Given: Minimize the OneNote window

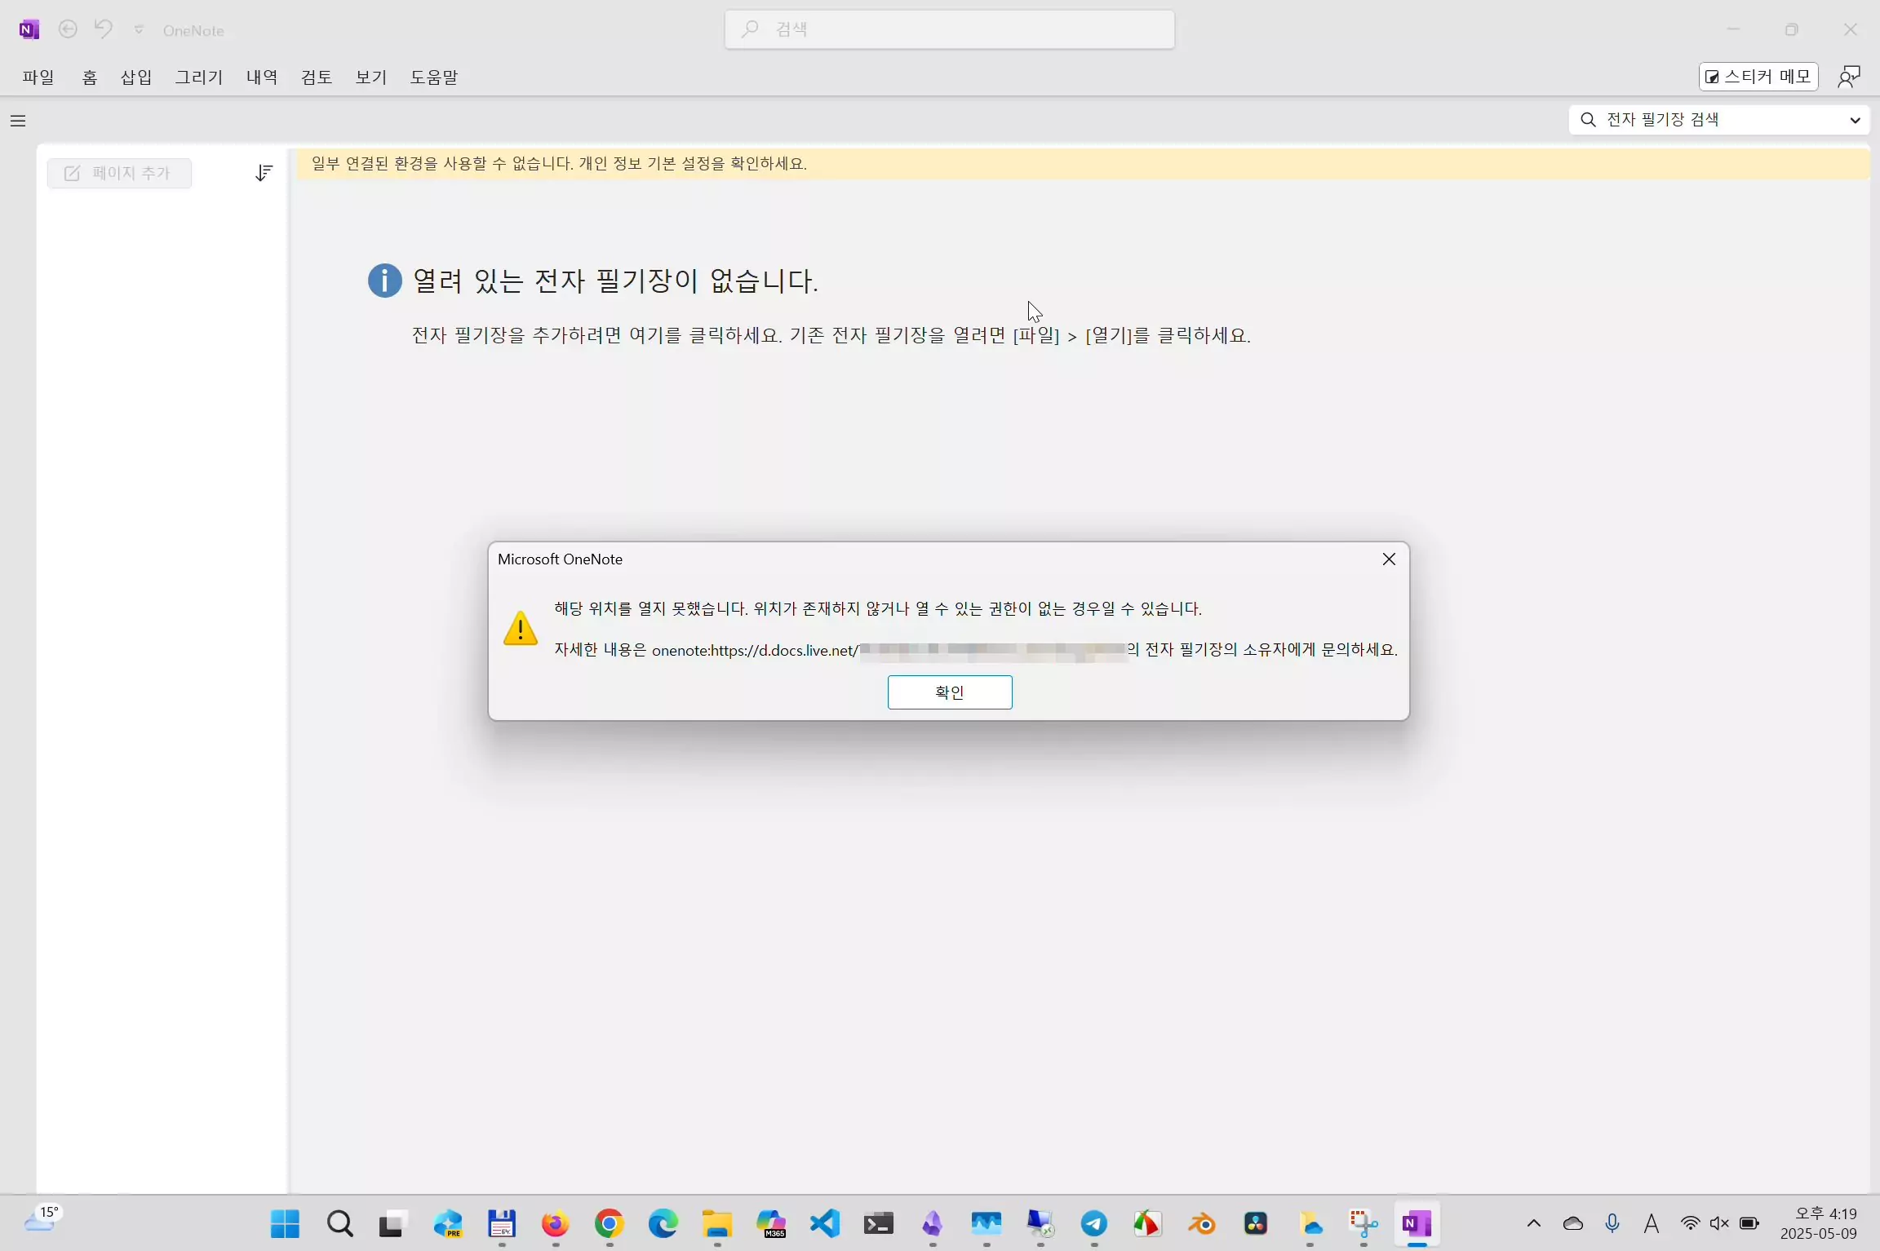Looking at the screenshot, I should 1733,29.
